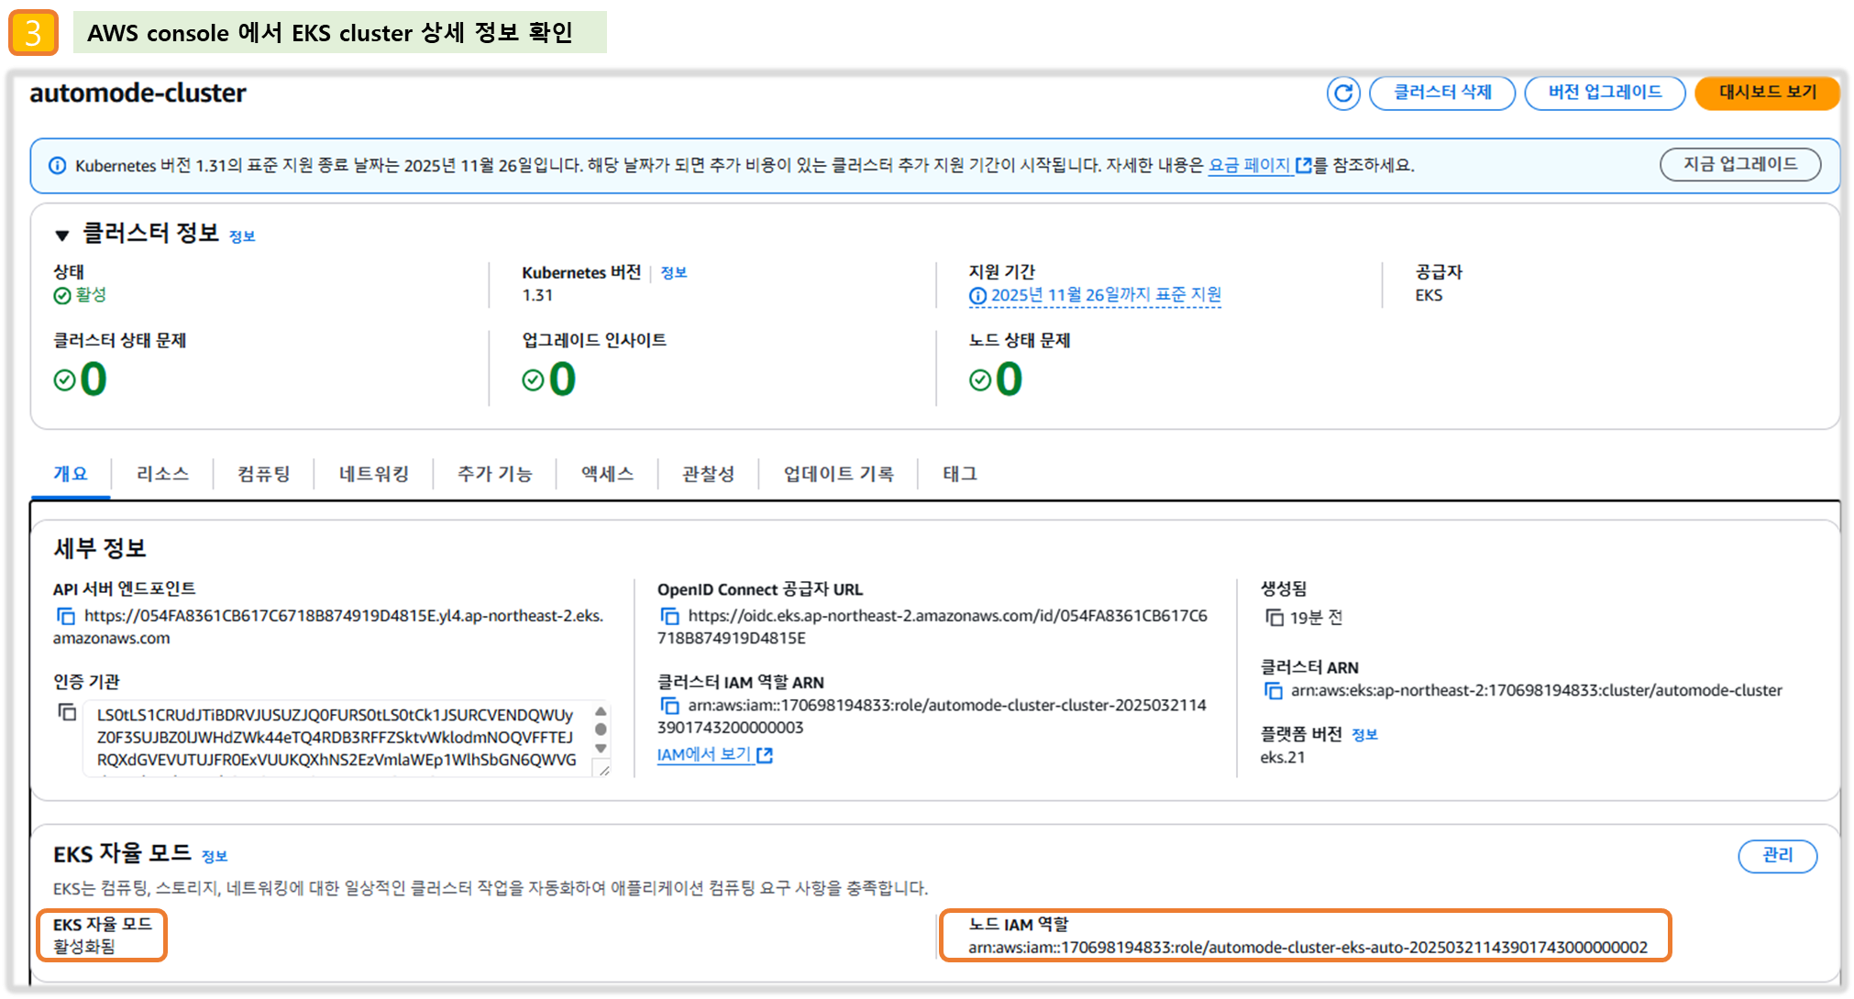Image resolution: width=1854 pixels, height=999 pixels.
Task: Select the 개요 tab
Action: click(x=71, y=474)
